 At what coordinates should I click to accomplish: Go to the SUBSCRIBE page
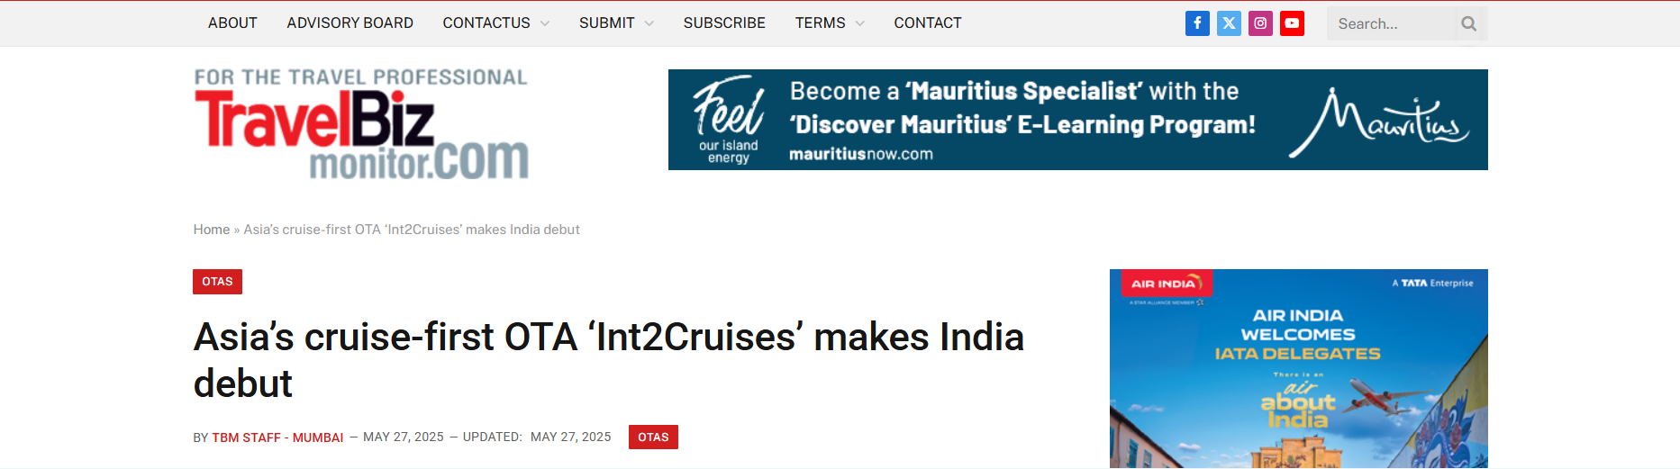tap(724, 23)
